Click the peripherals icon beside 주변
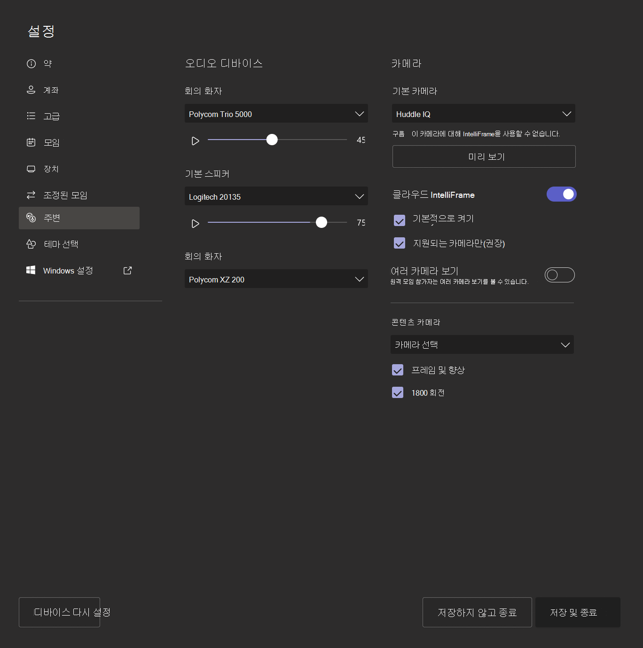Screen dimensions: 643x648 pos(31,218)
